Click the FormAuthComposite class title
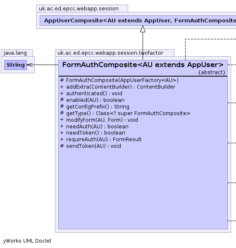Viewport: 236px width, 248px height. [143, 65]
